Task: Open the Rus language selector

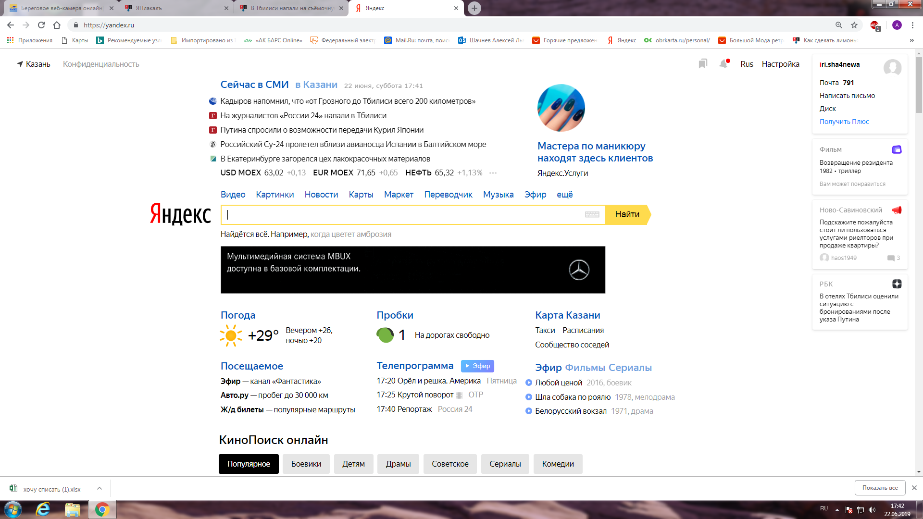Action: click(x=747, y=64)
